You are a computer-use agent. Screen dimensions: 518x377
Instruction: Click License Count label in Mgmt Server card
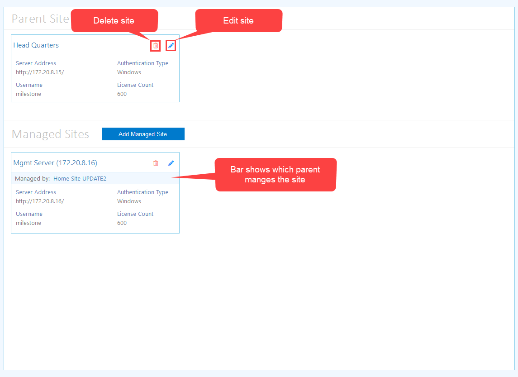point(135,214)
